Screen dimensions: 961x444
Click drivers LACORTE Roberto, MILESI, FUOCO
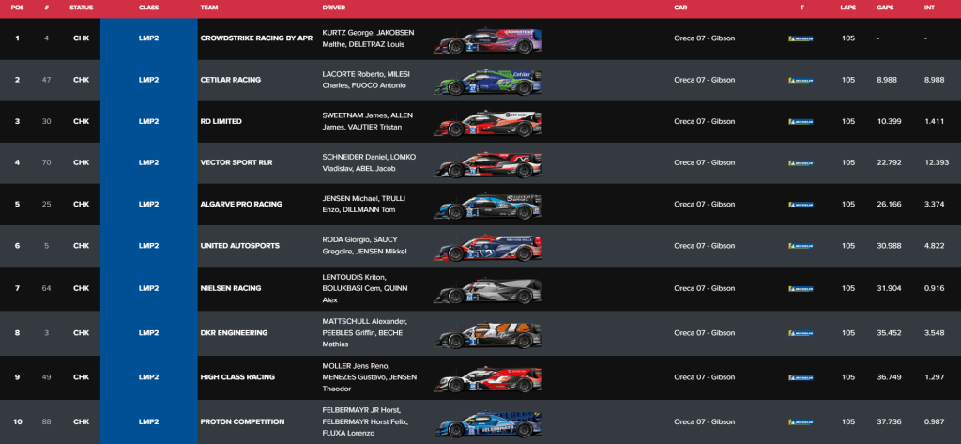367,80
